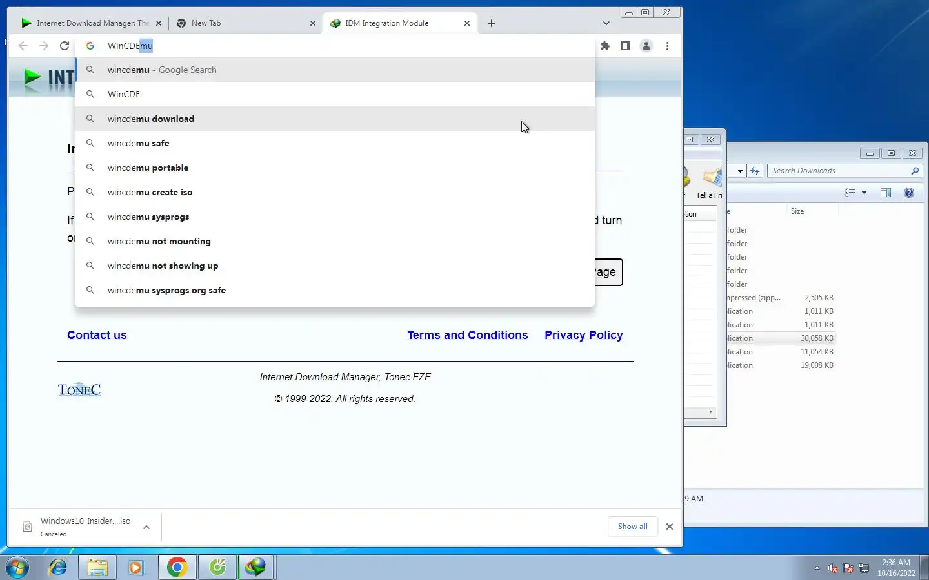Click Explorer's search magnifier icon
Image resolution: width=929 pixels, height=580 pixels.
pos(915,171)
